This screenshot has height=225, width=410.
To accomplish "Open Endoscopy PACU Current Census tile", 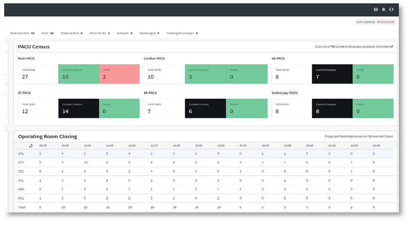I will (332, 108).
